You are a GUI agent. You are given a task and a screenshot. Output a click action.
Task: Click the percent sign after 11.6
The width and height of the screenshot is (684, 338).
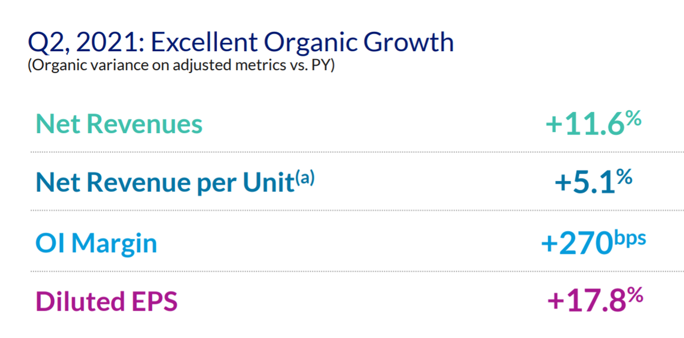(633, 118)
